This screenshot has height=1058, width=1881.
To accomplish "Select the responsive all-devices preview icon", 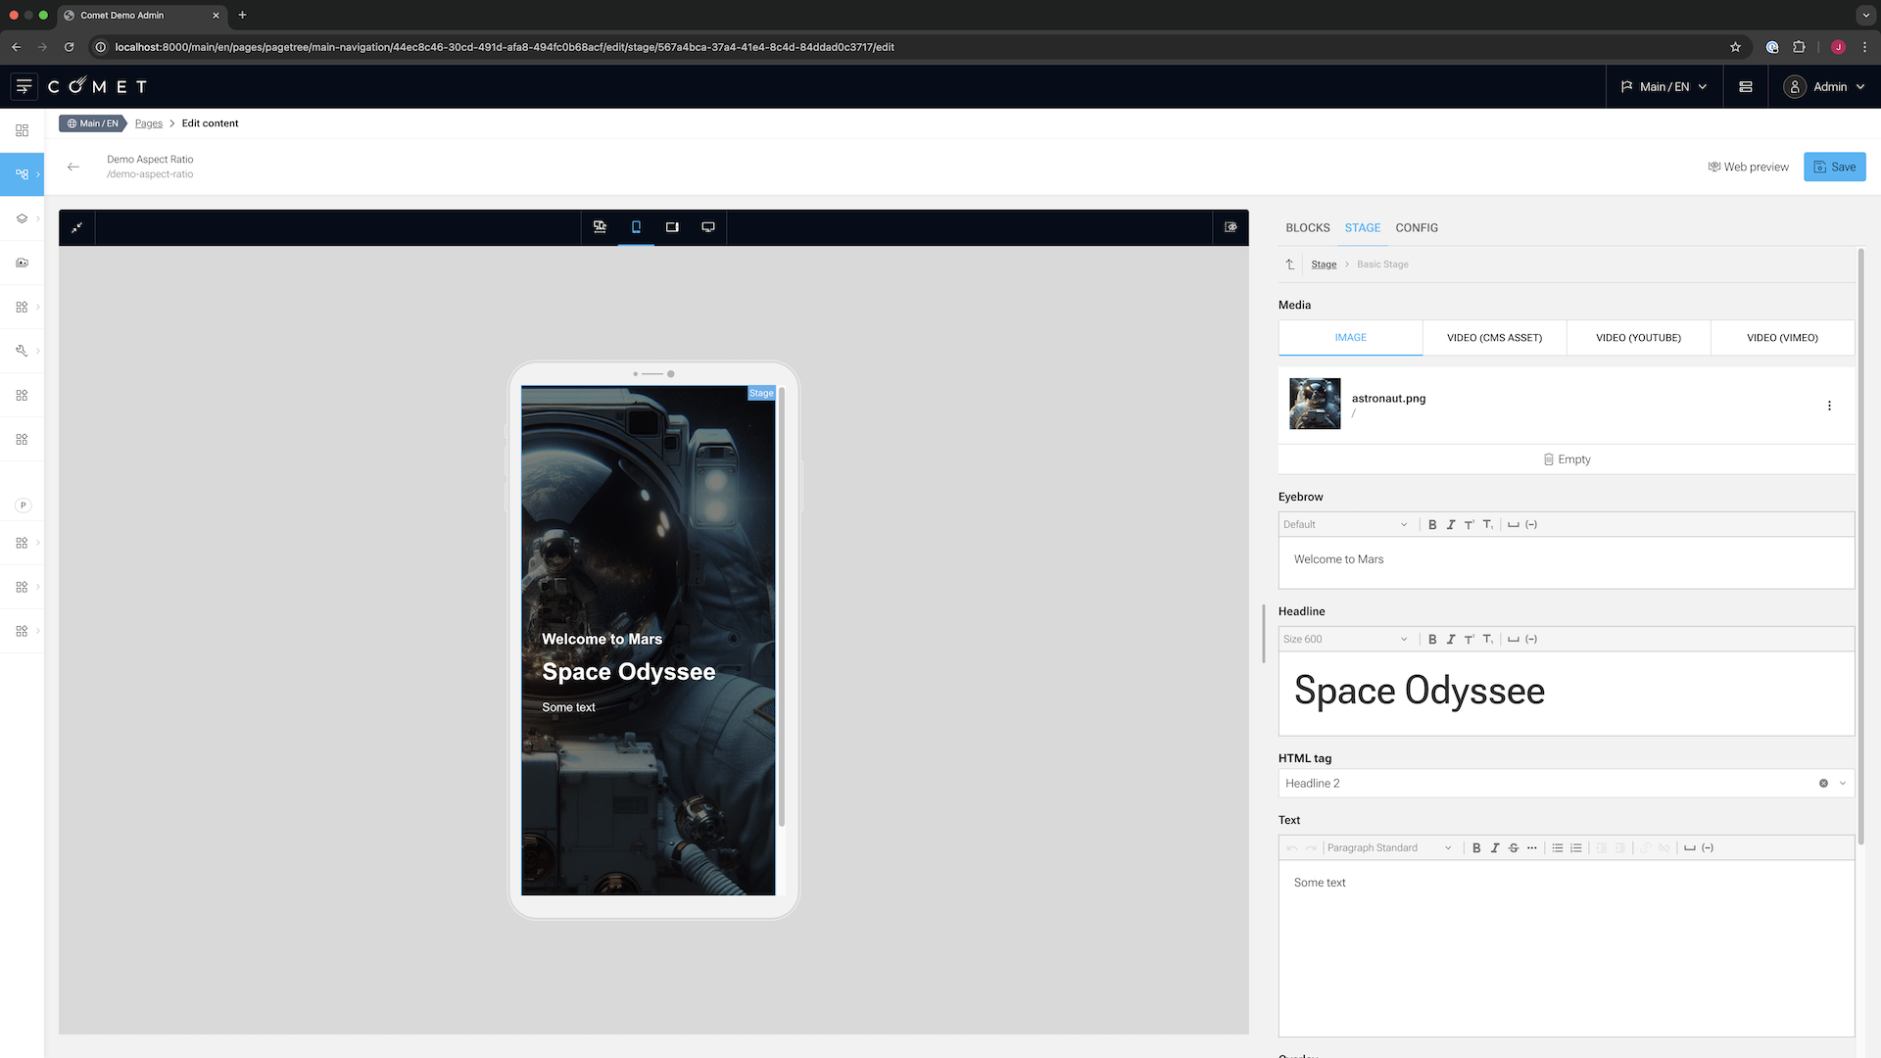I will click(600, 227).
